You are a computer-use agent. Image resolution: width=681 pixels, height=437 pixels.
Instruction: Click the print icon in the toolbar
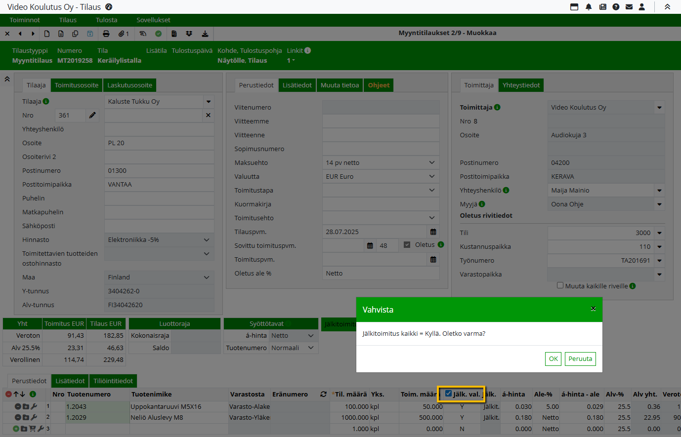coord(106,34)
